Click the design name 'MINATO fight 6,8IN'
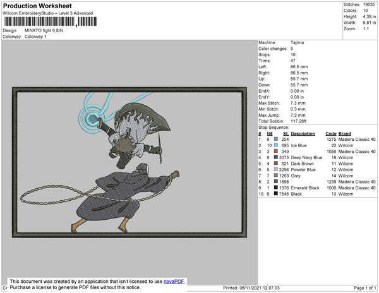The image size is (379, 293). pos(44,30)
